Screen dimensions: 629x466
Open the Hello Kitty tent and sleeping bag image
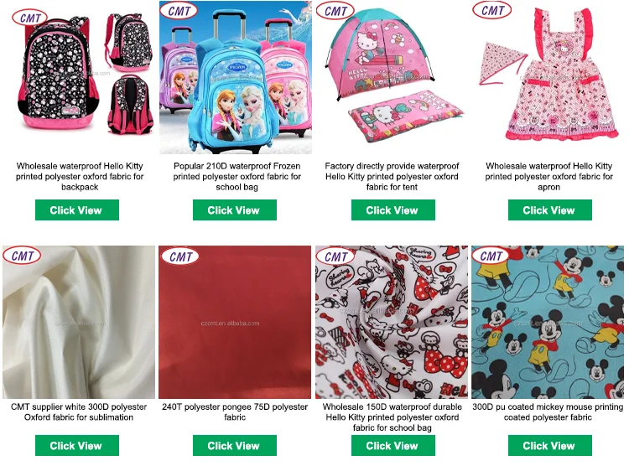tap(392, 77)
